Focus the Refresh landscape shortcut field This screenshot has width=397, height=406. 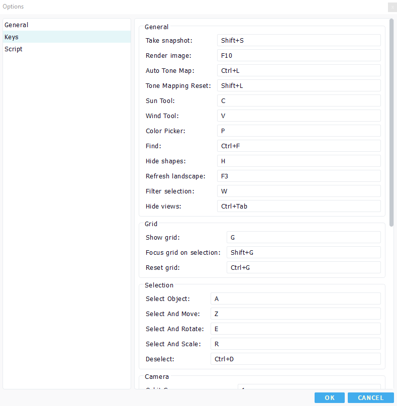(x=299, y=176)
